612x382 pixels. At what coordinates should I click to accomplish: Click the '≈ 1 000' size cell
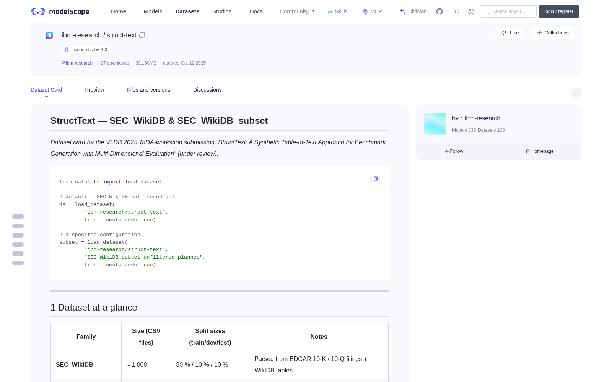(x=146, y=365)
